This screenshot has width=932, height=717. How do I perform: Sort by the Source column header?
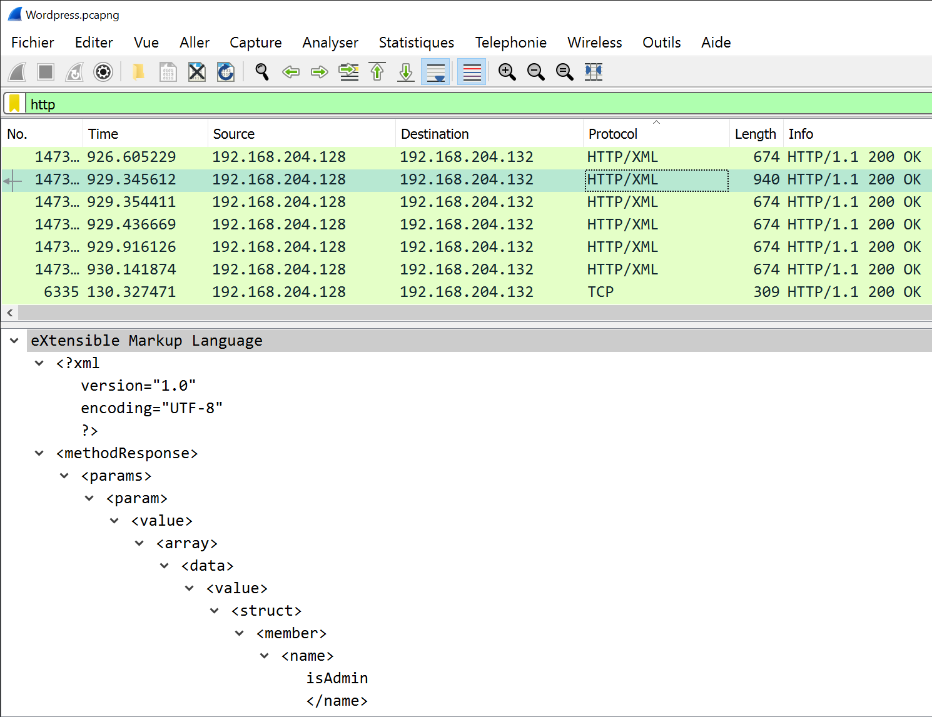pos(301,134)
